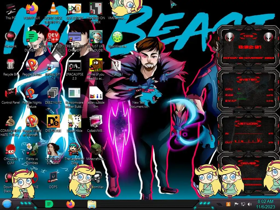Image resolution: width=280 pixels, height=210 pixels.
Task: Open the some of you need to ac... dog shortcut
Action: click(96, 70)
